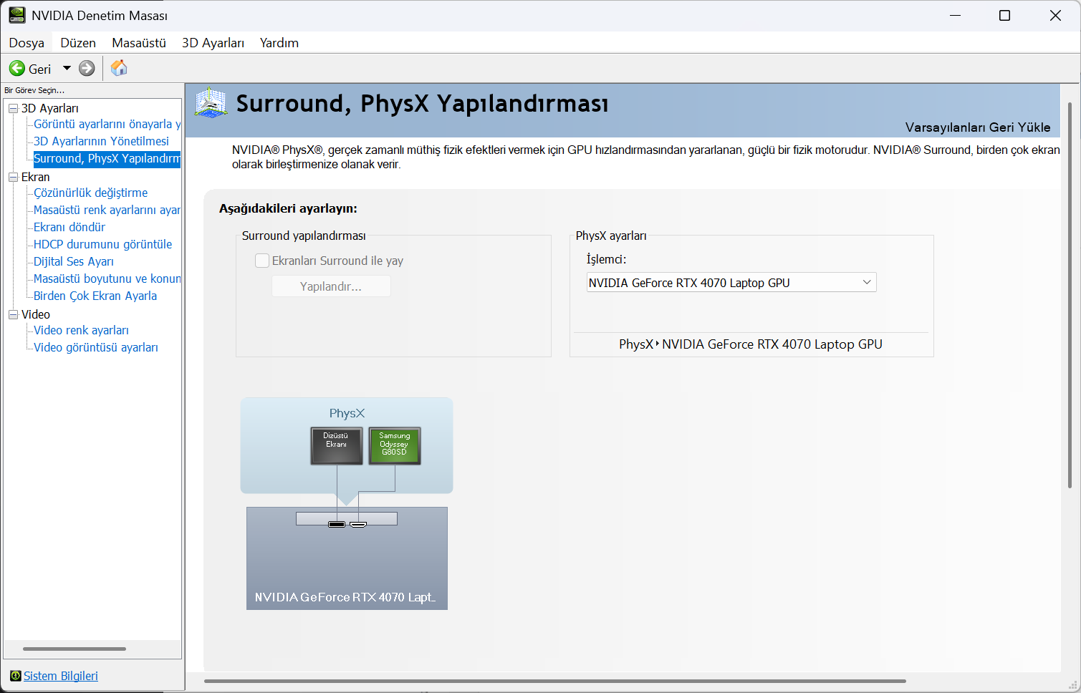Click the Yapılandır... button
1081x693 pixels.
331,286
